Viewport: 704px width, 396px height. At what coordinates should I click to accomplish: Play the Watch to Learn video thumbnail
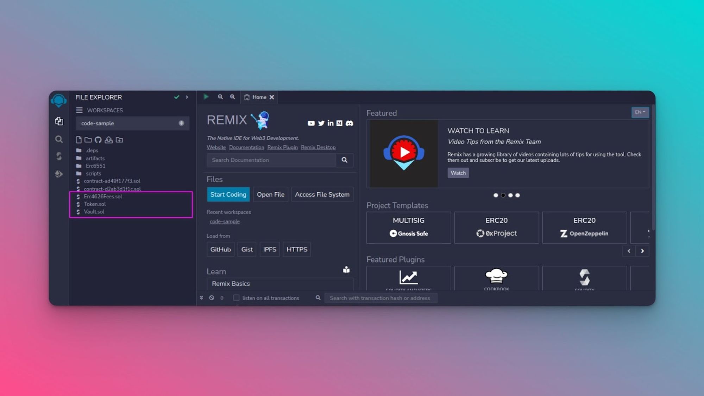tap(404, 153)
